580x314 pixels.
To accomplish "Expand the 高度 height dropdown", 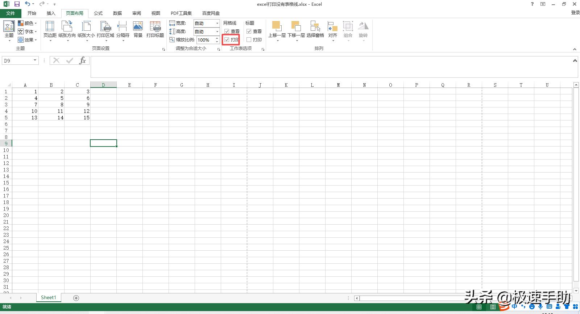I will point(217,31).
